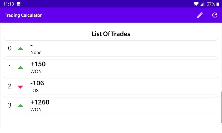Tap the row number 3 label
Image resolution: width=222 pixels, height=133 pixels.
[10, 106]
